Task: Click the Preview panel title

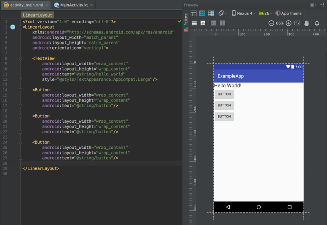Action: (191, 5)
